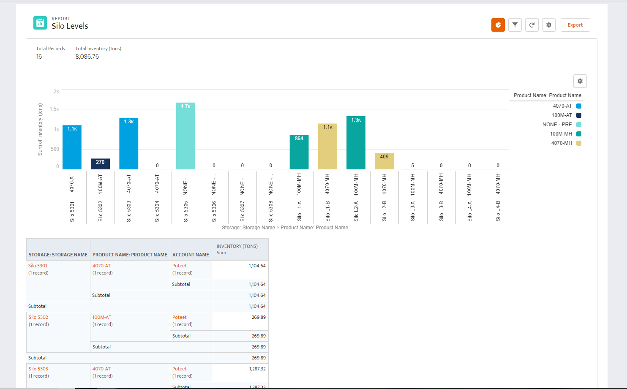Open the Silo 5301 link

point(38,266)
